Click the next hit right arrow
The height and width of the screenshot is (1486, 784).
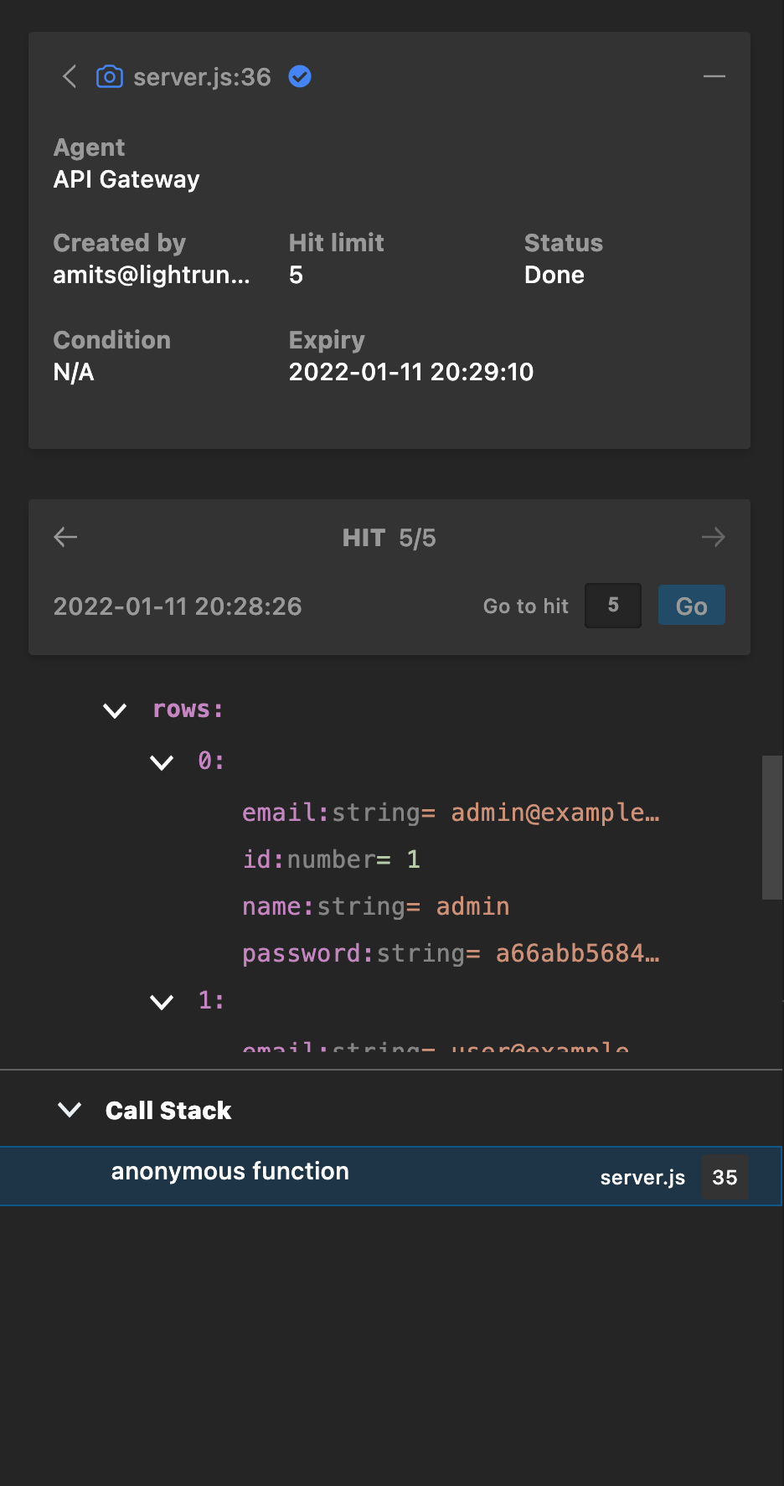[713, 537]
